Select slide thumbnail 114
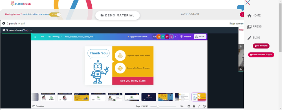This screenshot has height=110, width=282. pyautogui.click(x=48, y=97)
